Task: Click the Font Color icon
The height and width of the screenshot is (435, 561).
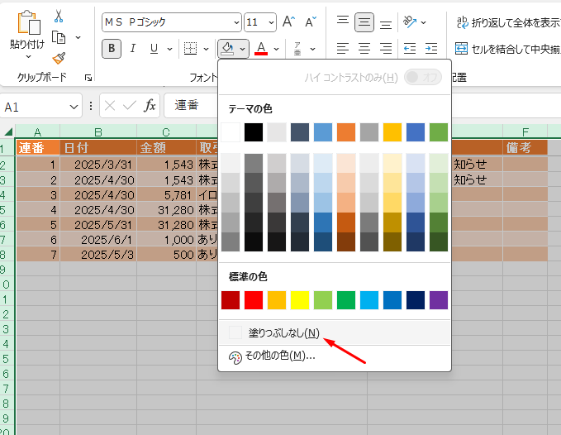Action: tap(261, 48)
